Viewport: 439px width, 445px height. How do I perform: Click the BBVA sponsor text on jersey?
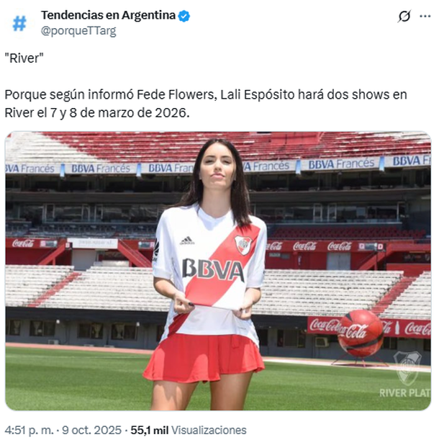[213, 269]
